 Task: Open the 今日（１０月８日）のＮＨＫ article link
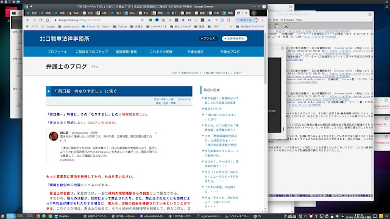click(x=221, y=176)
